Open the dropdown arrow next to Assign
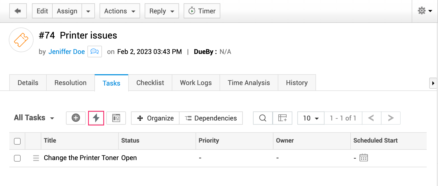Image resolution: width=438 pixels, height=186 pixels. point(88,11)
